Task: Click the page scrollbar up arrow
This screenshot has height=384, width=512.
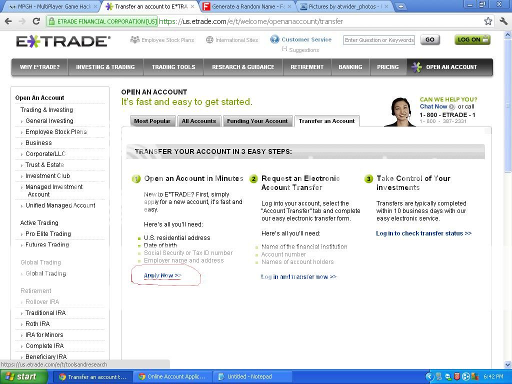Action: (508, 34)
